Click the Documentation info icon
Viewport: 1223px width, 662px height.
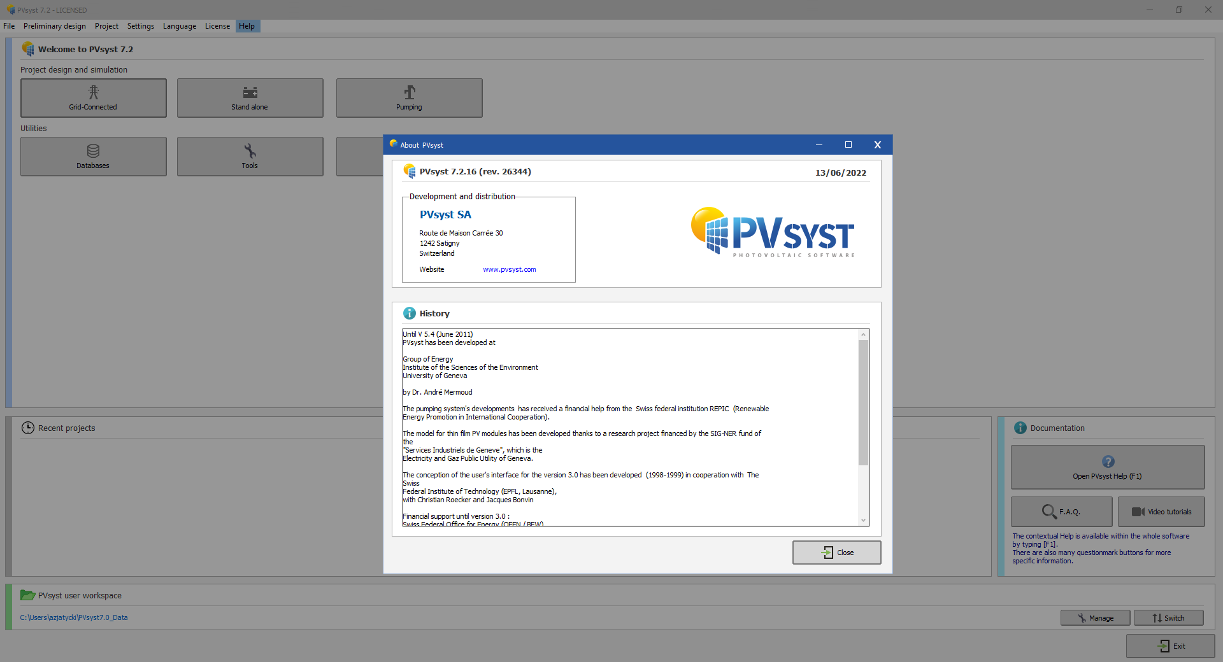[1020, 428]
